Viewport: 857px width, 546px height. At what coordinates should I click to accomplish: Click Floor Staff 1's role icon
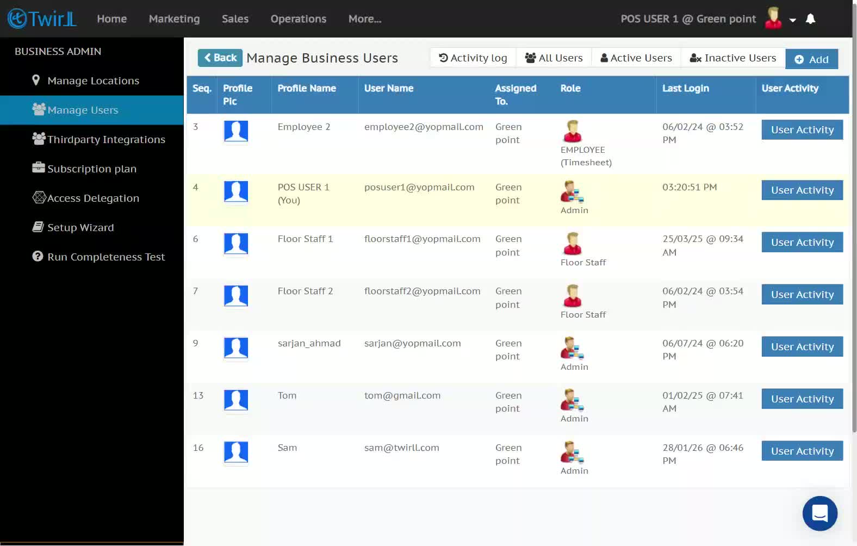coord(572,243)
